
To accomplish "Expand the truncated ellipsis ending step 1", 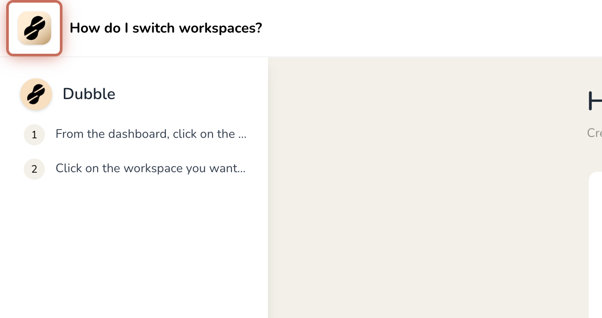I will coord(242,135).
